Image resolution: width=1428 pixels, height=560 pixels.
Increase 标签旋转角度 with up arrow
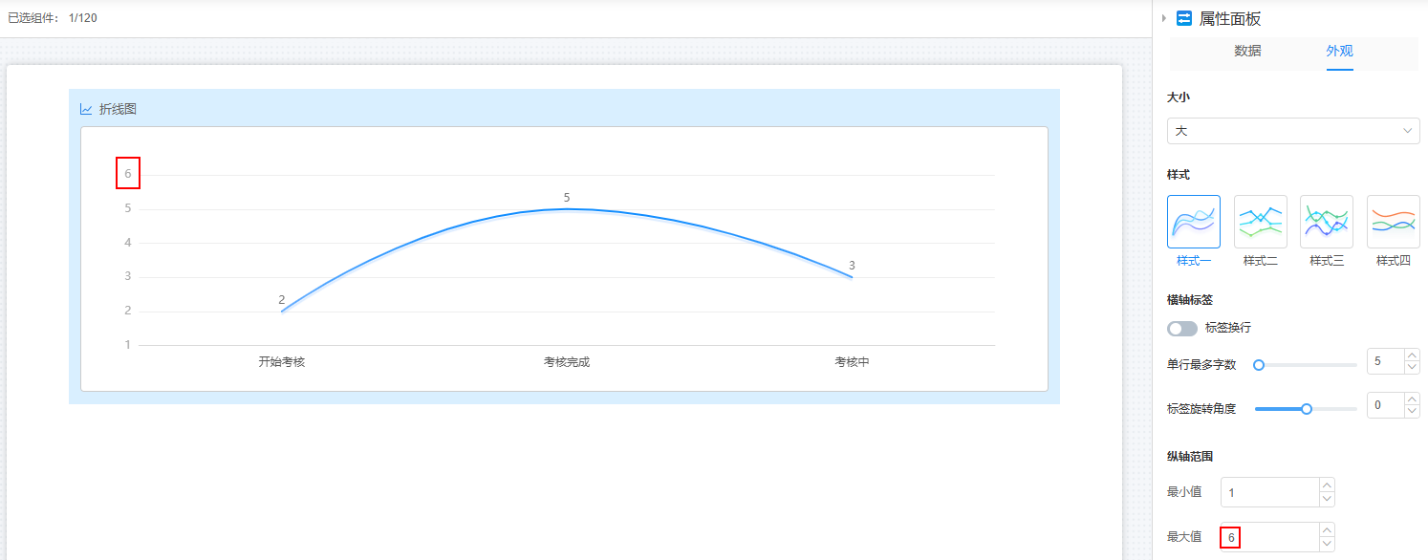[1412, 399]
